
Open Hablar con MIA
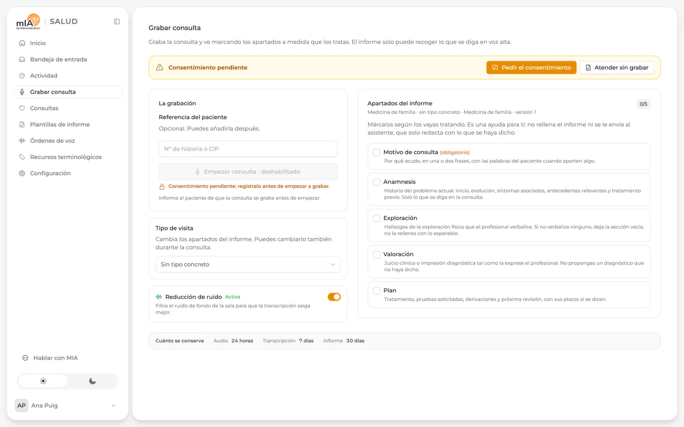68,358
